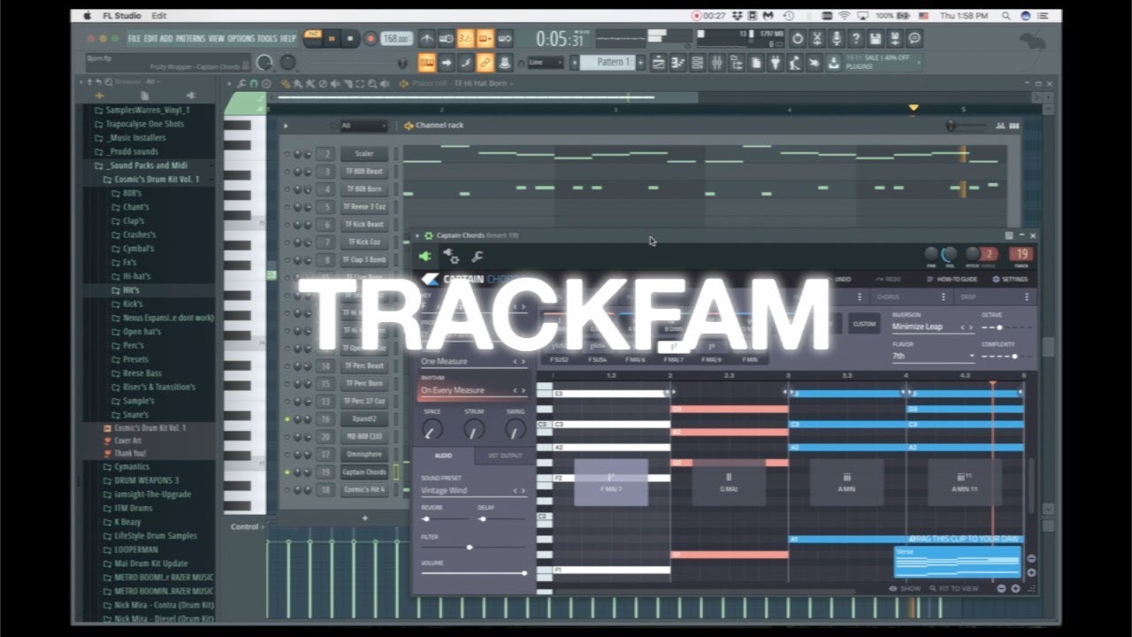Screen dimensions: 1132x637
Task: Click the Undo history icon
Action: pos(798,39)
